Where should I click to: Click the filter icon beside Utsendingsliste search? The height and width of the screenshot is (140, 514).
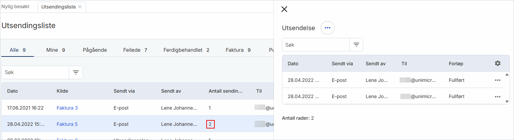pyautogui.click(x=76, y=72)
